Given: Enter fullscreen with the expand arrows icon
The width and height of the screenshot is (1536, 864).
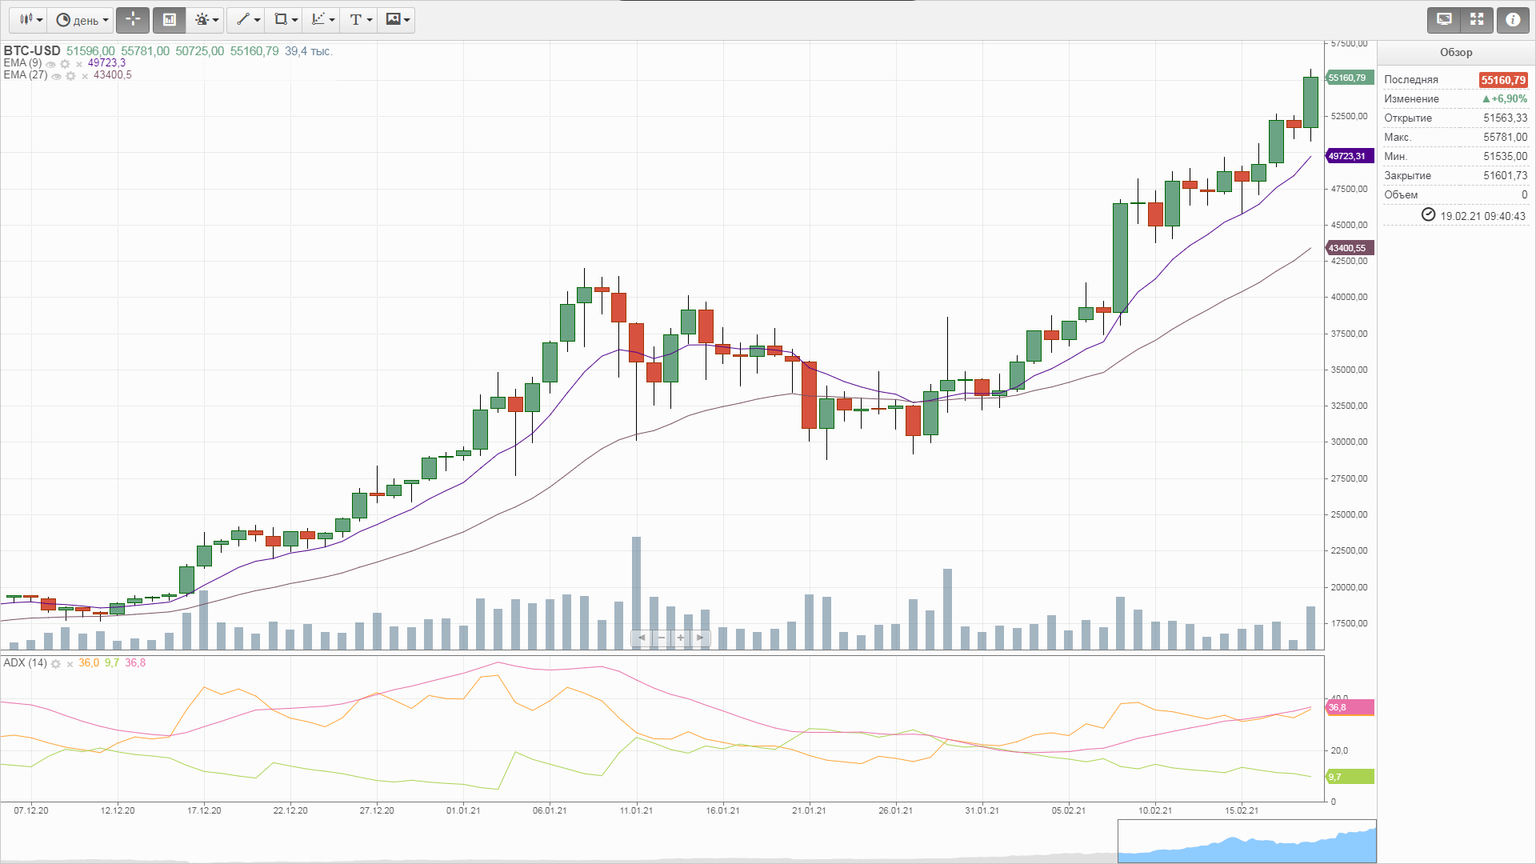Looking at the screenshot, I should coord(1477,19).
